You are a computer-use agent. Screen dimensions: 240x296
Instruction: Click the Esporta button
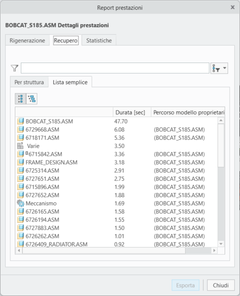185,285
